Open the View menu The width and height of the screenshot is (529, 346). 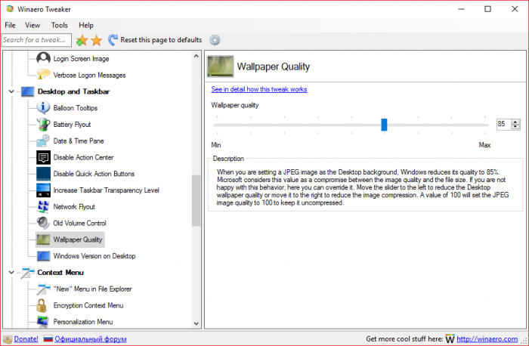(x=32, y=25)
